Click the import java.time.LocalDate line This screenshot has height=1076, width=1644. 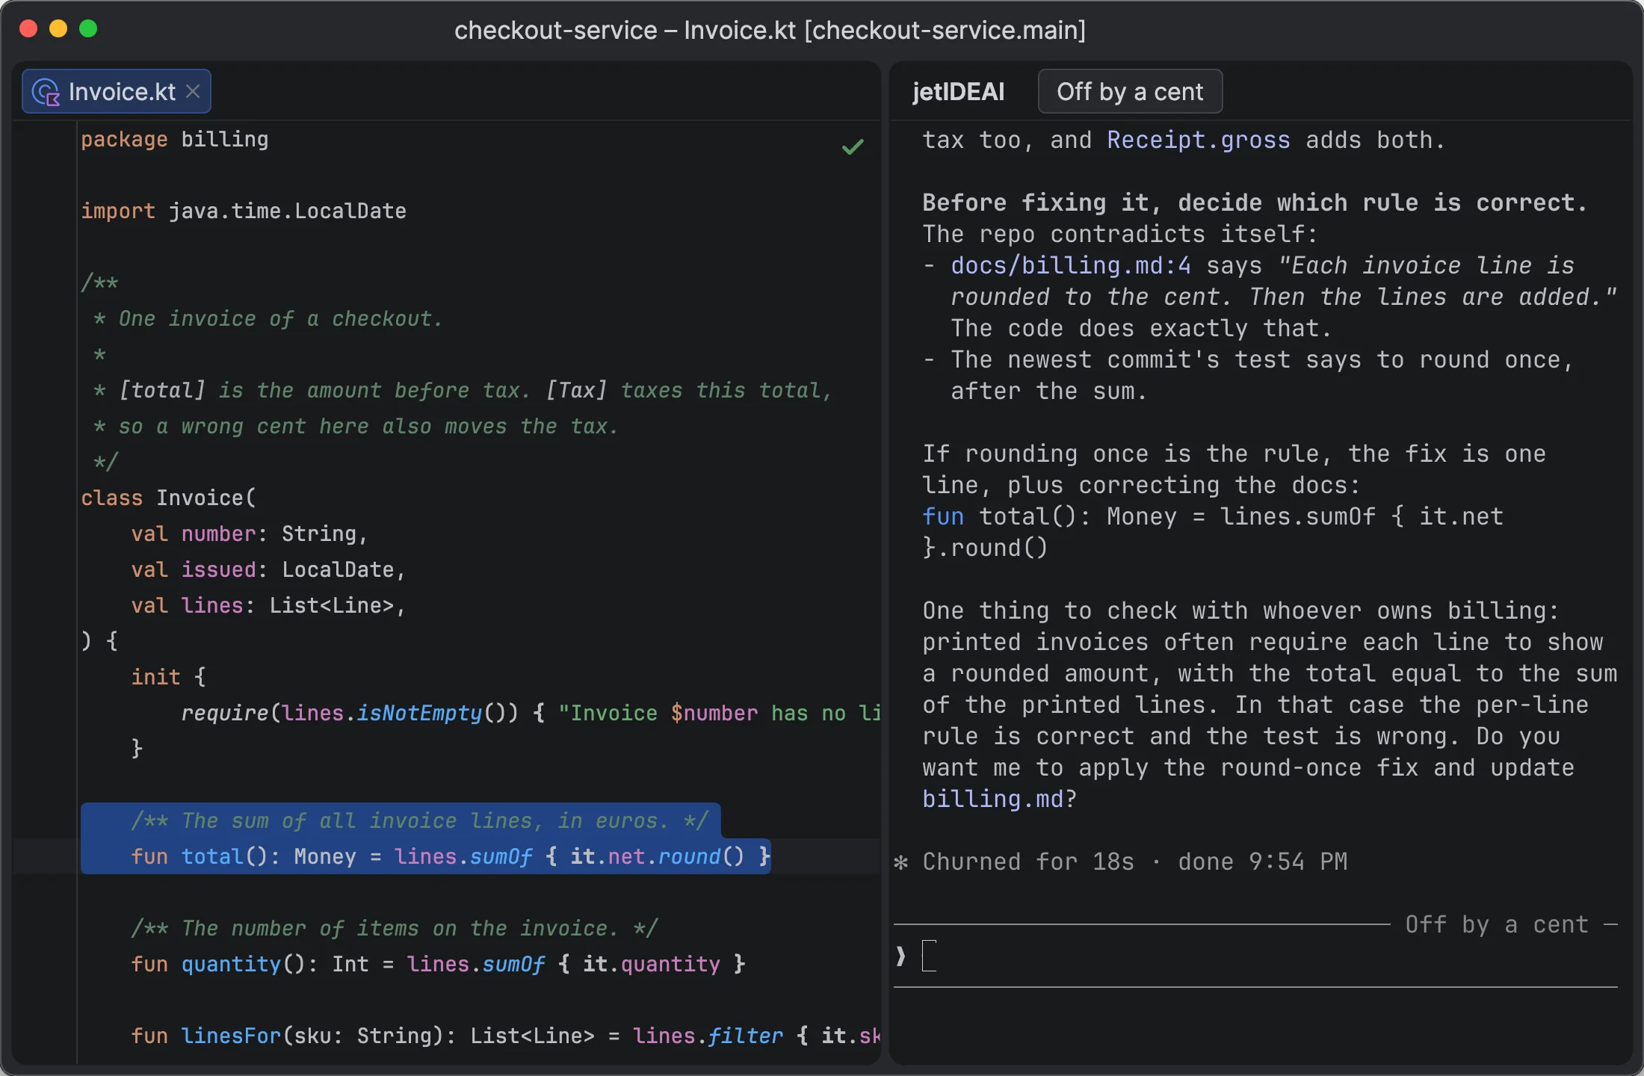pos(244,211)
